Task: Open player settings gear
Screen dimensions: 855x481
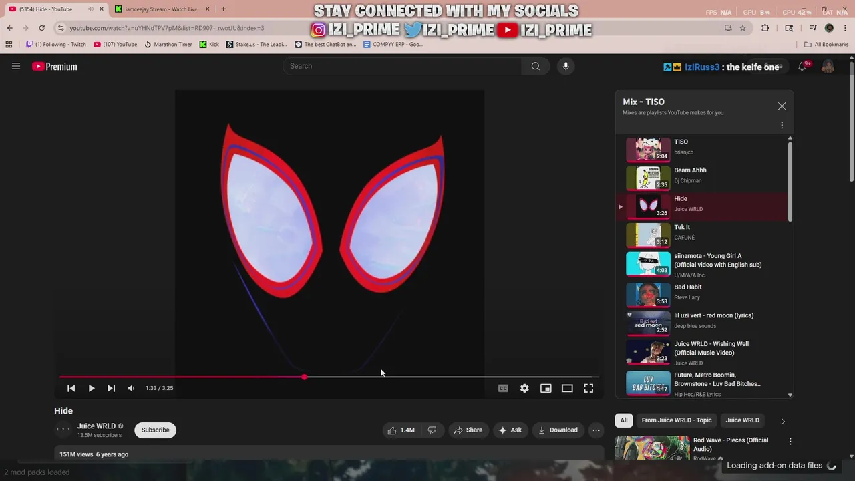Action: (524, 388)
